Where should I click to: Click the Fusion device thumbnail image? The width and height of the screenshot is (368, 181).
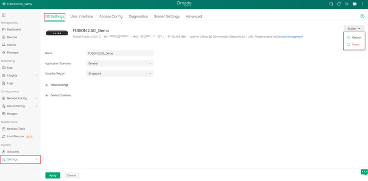(x=57, y=33)
